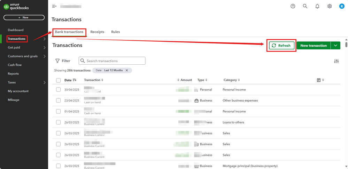
Task: Click the Search transactions field
Action: 112,61
